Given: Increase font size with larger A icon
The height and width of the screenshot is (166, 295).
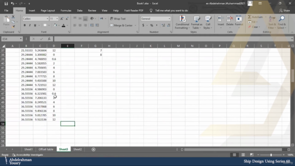Looking at the screenshot, I should [62, 18].
